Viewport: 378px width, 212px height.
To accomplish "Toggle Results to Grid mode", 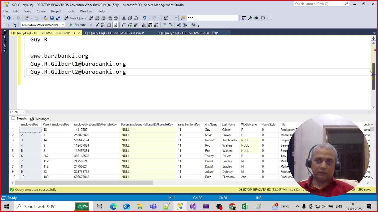I will coord(150,25).
